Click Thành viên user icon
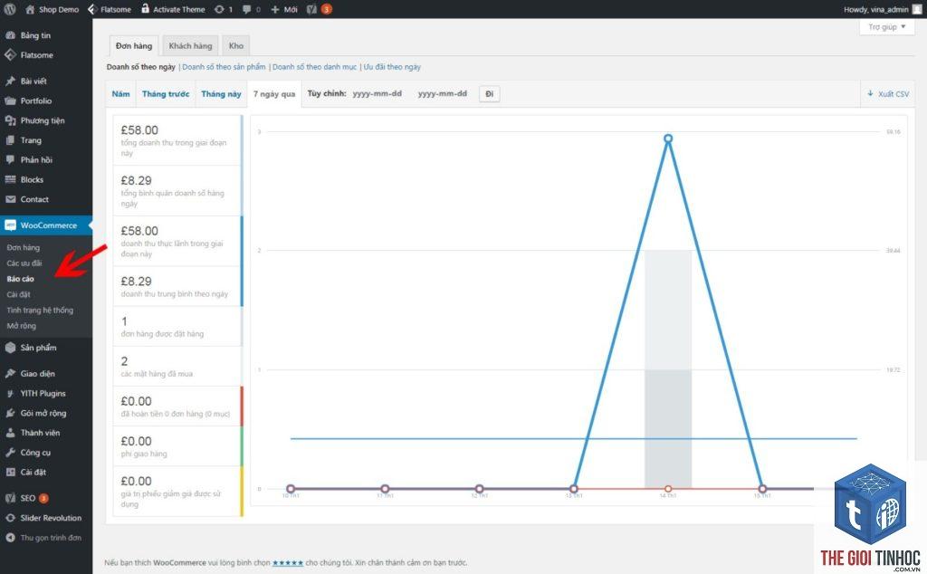 pyautogui.click(x=10, y=433)
